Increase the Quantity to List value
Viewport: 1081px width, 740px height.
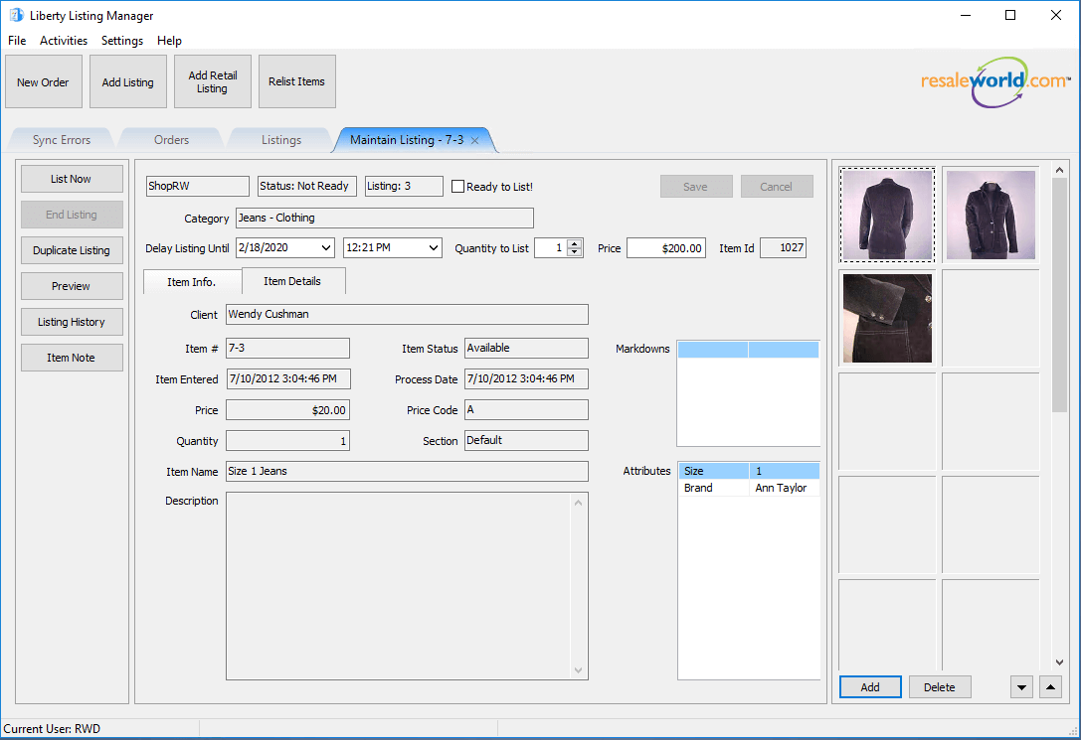coord(574,243)
